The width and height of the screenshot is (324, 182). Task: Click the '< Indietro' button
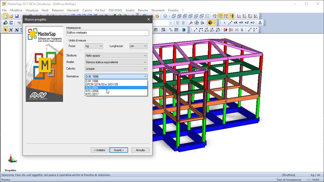pos(100,150)
